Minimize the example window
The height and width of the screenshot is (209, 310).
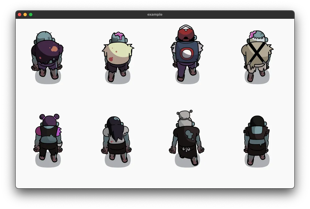(25, 15)
